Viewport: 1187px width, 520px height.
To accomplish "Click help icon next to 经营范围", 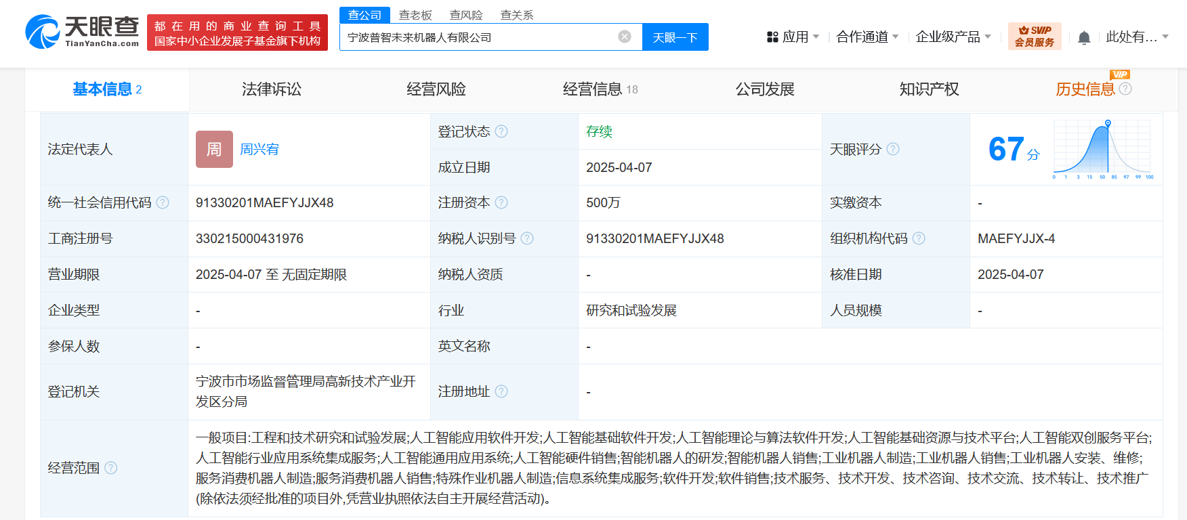I will [x=111, y=468].
